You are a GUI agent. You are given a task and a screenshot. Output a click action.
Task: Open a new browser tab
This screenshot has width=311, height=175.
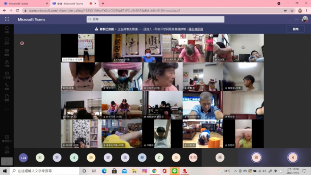click(x=103, y=4)
